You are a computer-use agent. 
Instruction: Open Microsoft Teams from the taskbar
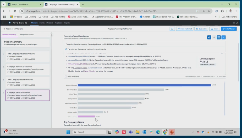(x=131, y=132)
